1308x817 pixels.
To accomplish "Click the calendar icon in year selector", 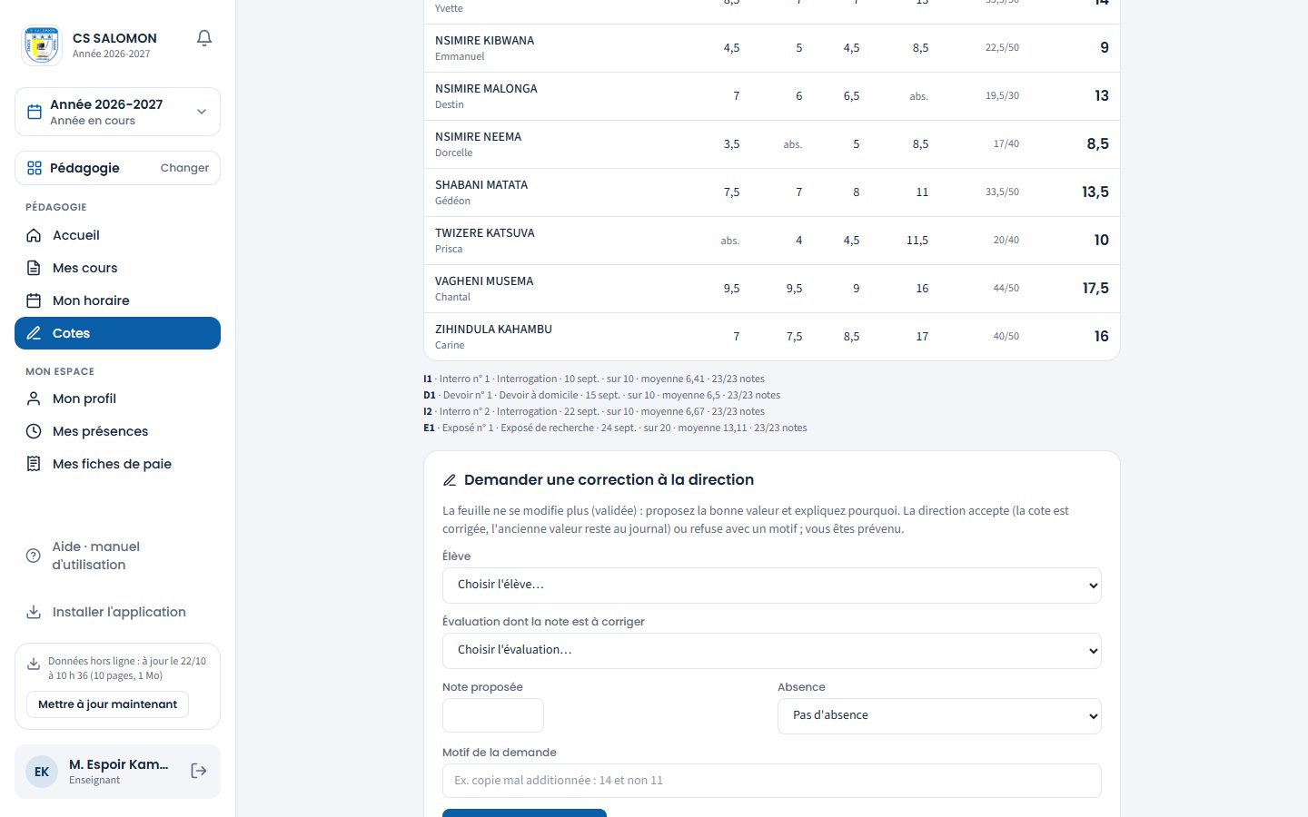I will [35, 112].
